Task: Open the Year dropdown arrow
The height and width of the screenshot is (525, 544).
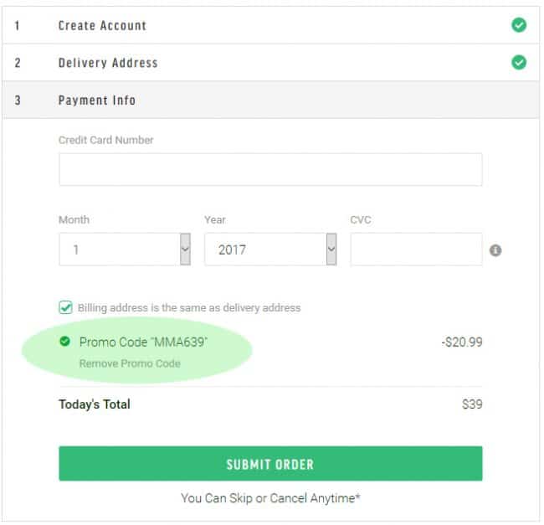Action: click(331, 250)
